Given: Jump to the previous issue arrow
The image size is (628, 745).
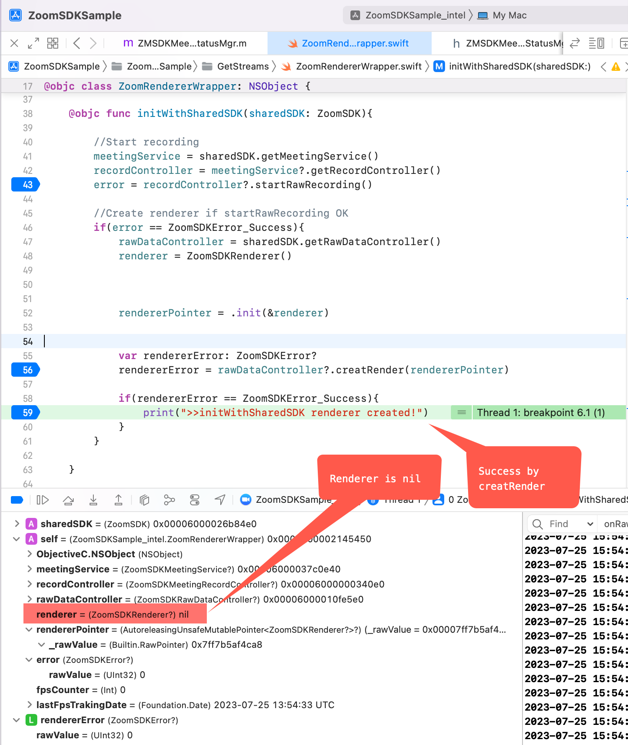Looking at the screenshot, I should pyautogui.click(x=603, y=67).
